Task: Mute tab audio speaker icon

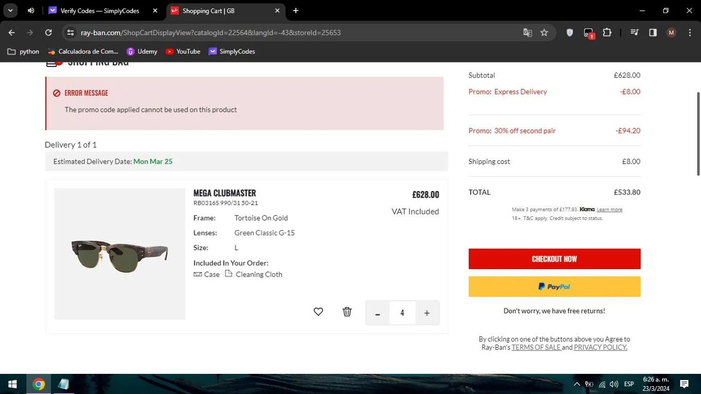Action: coord(31,11)
